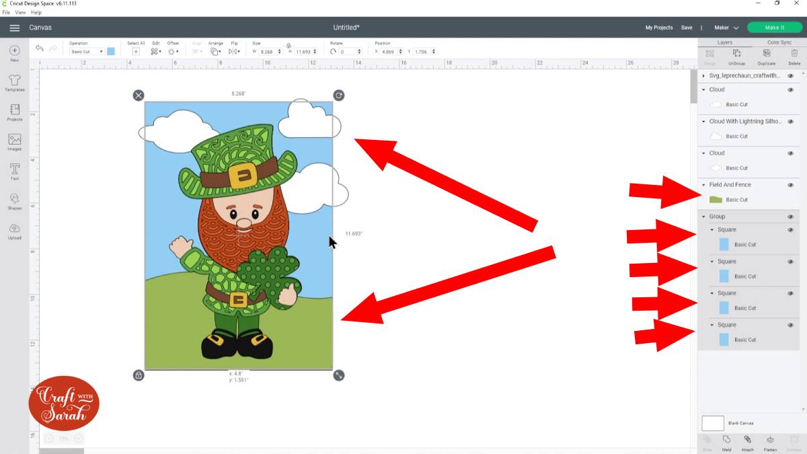Open the Edit dropdown in toolbar

pos(156,51)
